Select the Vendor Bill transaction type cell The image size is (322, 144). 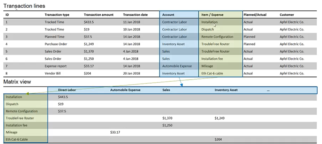tap(55, 74)
